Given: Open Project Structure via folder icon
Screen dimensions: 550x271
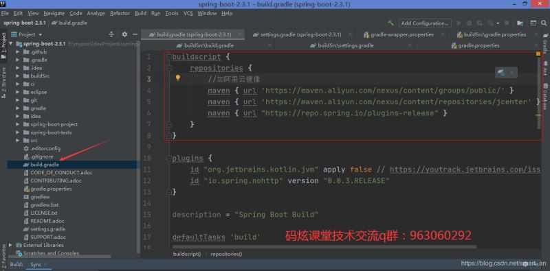Looking at the screenshot, I should tap(520, 23).
